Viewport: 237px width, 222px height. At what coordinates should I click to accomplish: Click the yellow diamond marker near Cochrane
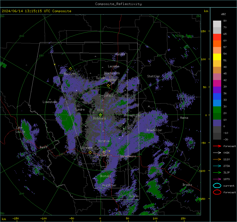pyautogui.click(x=90, y=152)
